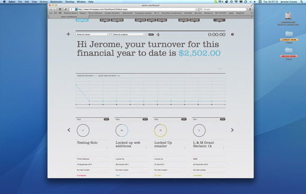Click the pill button on Testing Solo card header
The height and width of the screenshot is (194, 306).
(x=107, y=119)
